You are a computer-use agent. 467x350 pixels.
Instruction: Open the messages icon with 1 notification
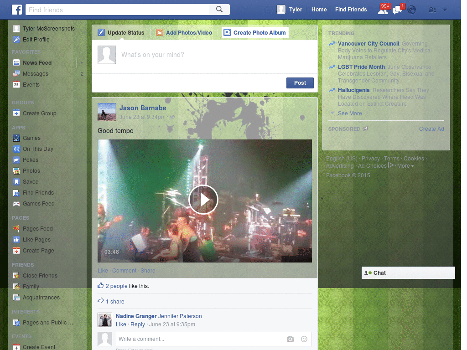pyautogui.click(x=398, y=10)
